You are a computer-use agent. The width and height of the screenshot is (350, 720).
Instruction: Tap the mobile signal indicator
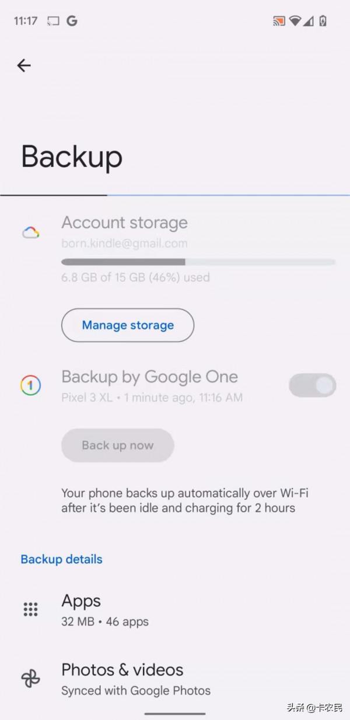click(x=310, y=20)
